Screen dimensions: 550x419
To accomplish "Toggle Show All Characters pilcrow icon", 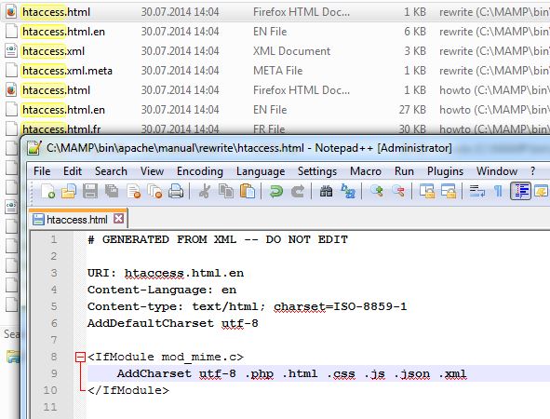I will pyautogui.click(x=498, y=191).
